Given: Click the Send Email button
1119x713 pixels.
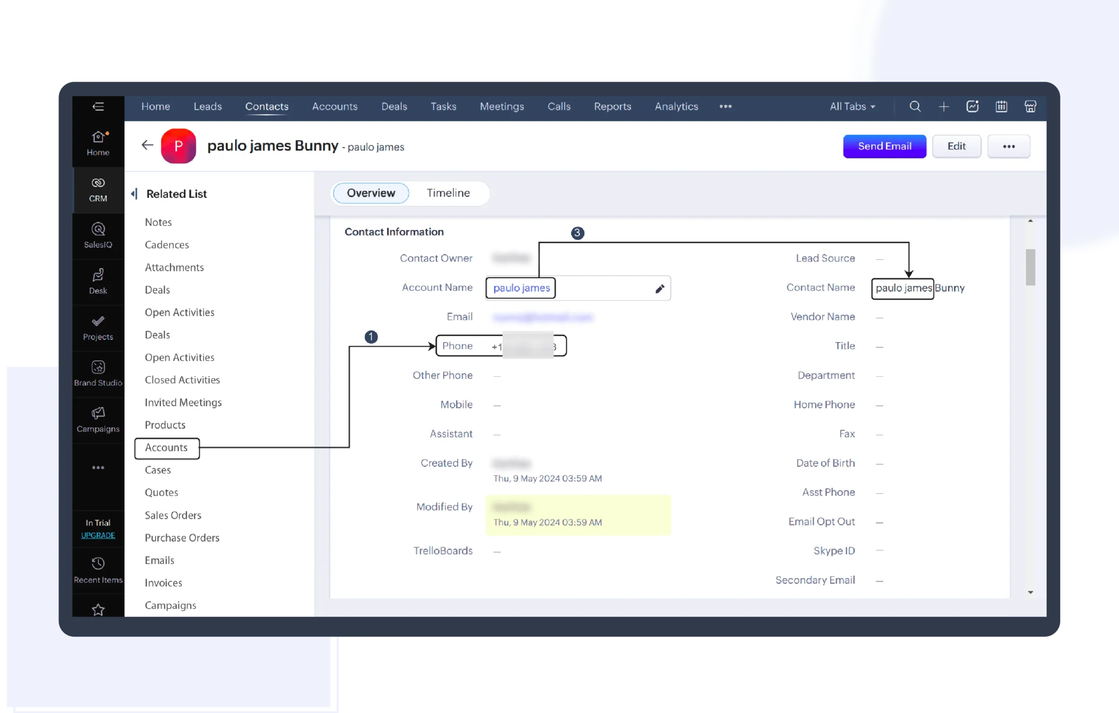Looking at the screenshot, I should pyautogui.click(x=884, y=146).
